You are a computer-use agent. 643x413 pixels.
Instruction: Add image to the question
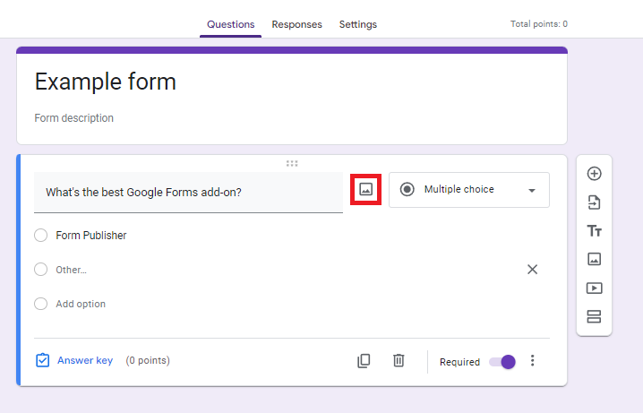coord(365,189)
